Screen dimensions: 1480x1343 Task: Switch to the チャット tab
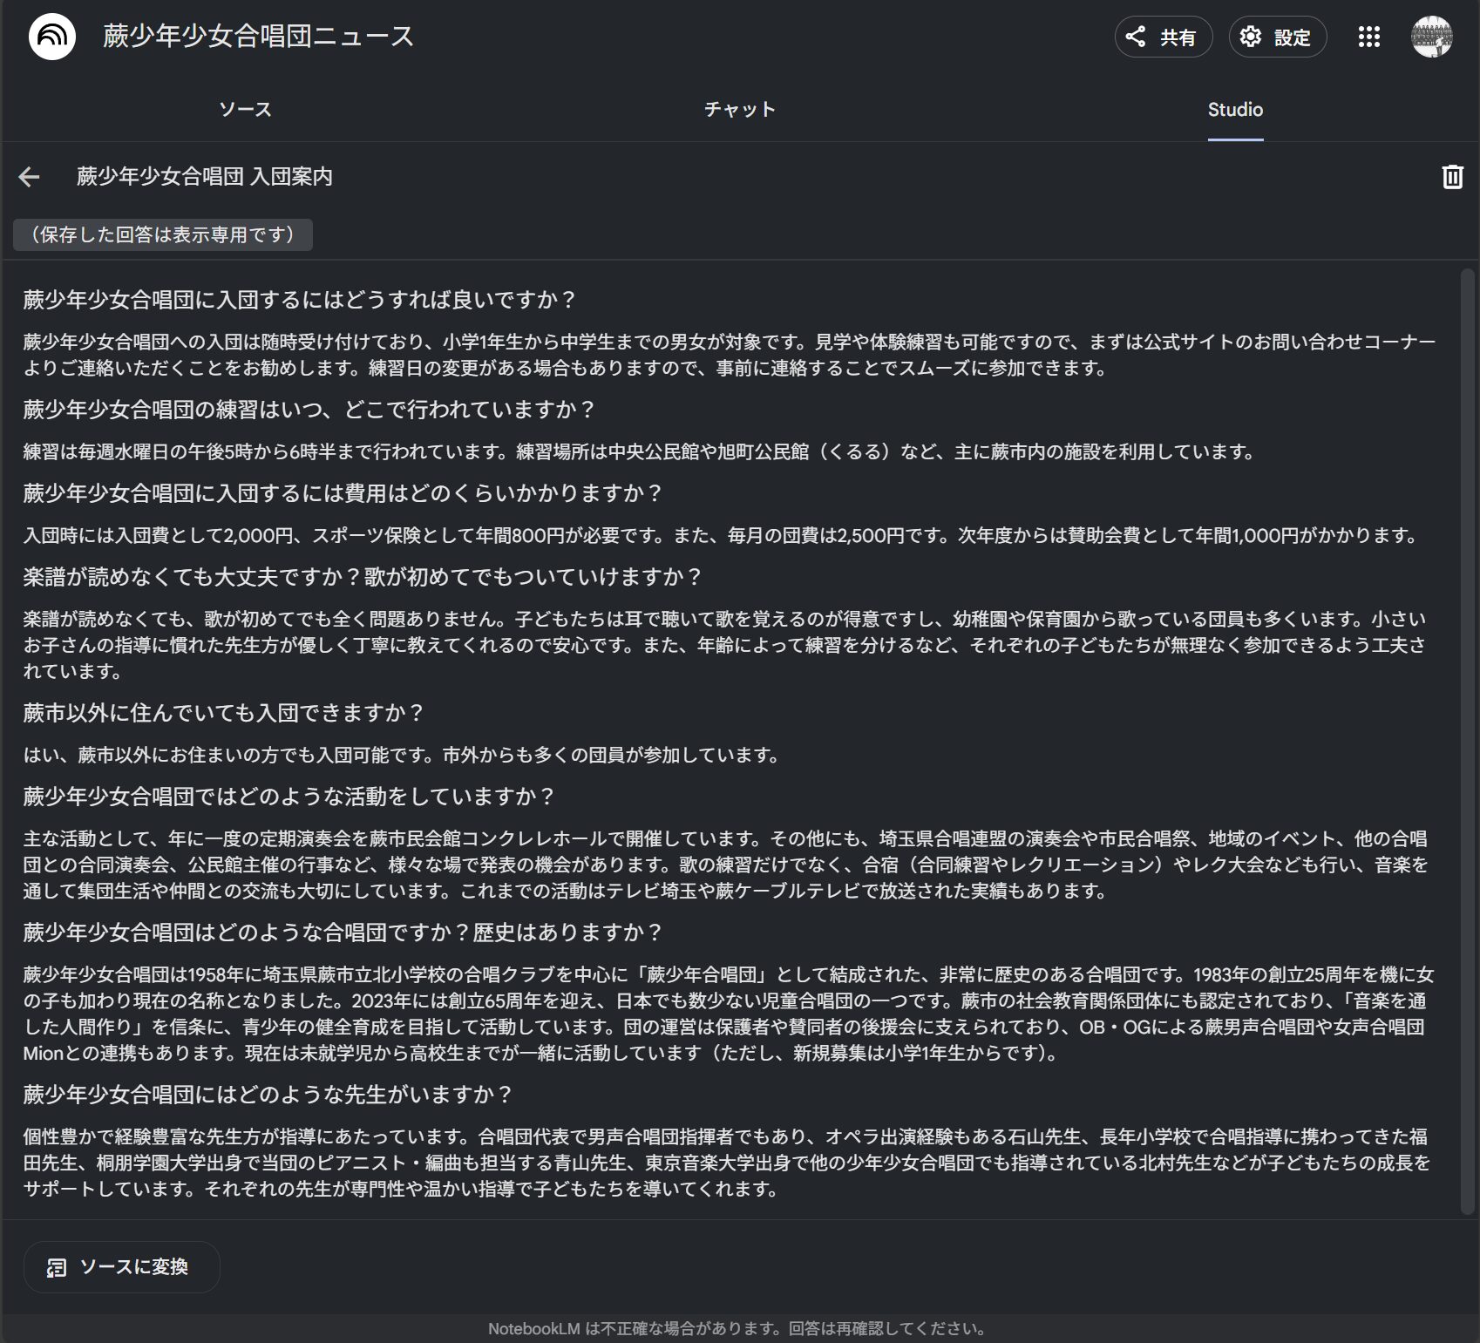point(740,110)
